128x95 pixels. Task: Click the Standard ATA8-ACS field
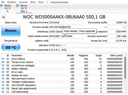coord(88,45)
